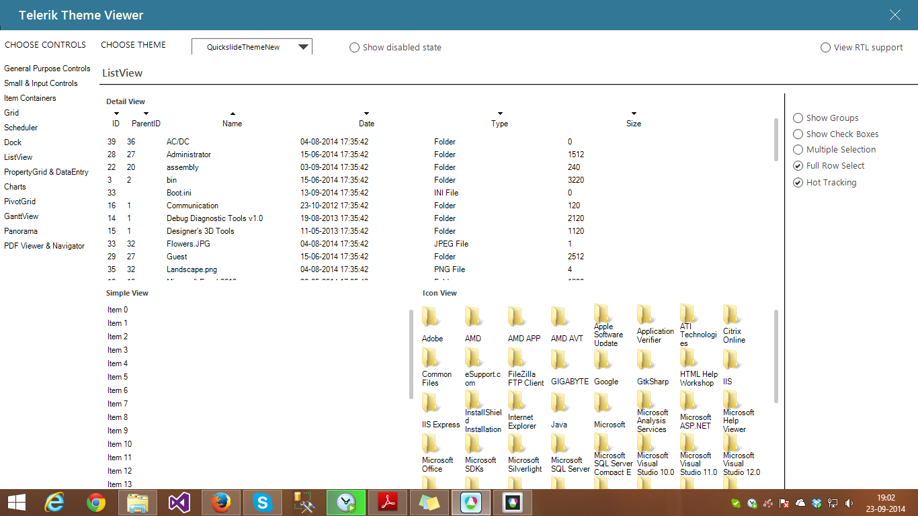918x516 pixels.
Task: Open the Date column filter arrow
Action: tap(366, 114)
